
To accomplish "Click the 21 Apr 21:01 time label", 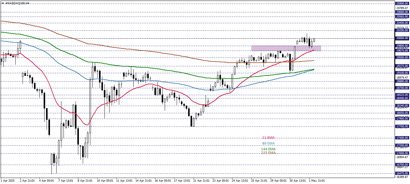I will 201,181.
